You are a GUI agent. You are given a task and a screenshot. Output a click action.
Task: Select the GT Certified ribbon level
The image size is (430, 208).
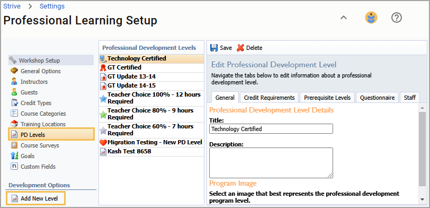tap(151, 67)
